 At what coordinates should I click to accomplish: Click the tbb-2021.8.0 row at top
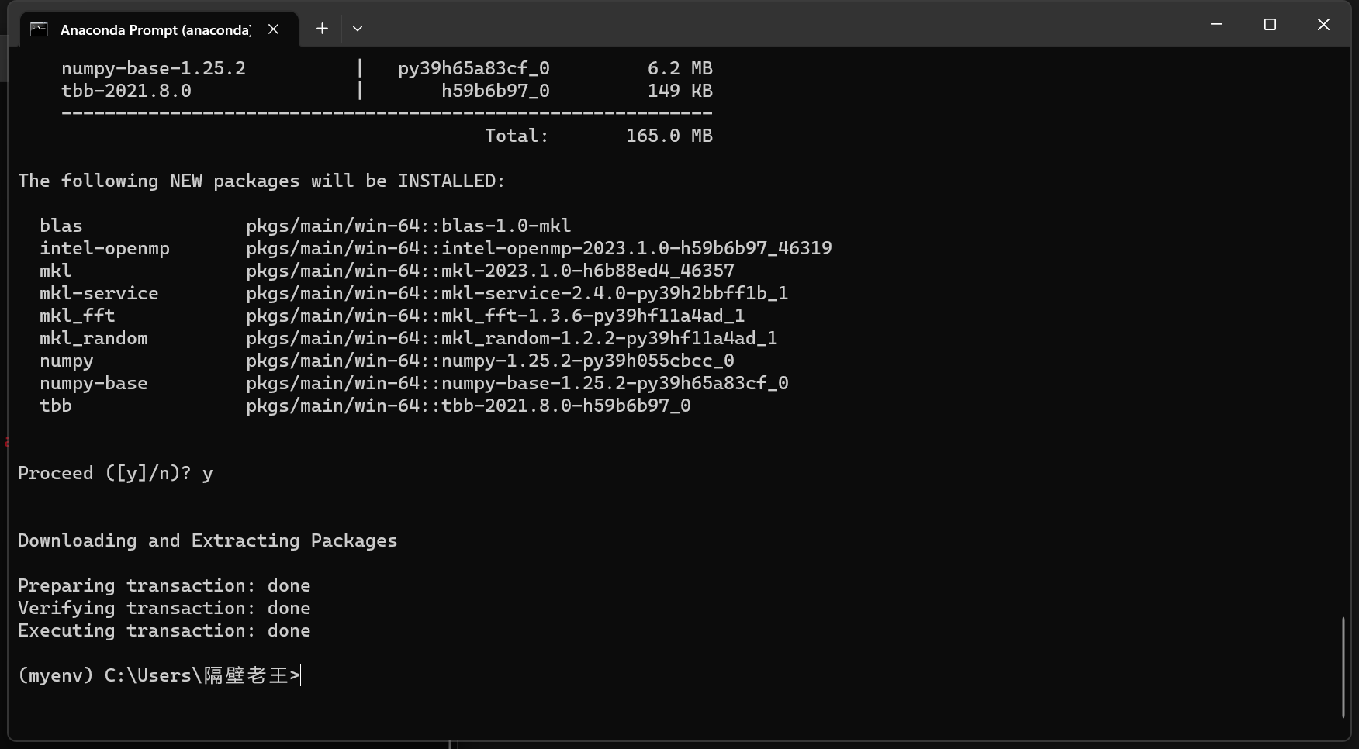(386, 91)
